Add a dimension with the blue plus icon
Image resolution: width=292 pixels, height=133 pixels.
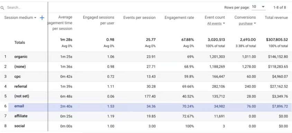click(42, 18)
